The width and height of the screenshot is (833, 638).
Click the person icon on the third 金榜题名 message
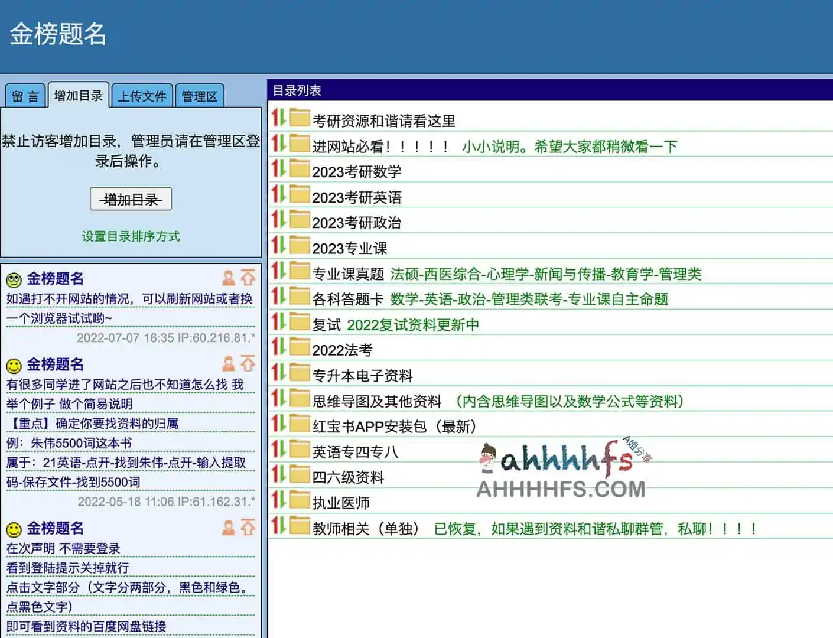click(228, 528)
